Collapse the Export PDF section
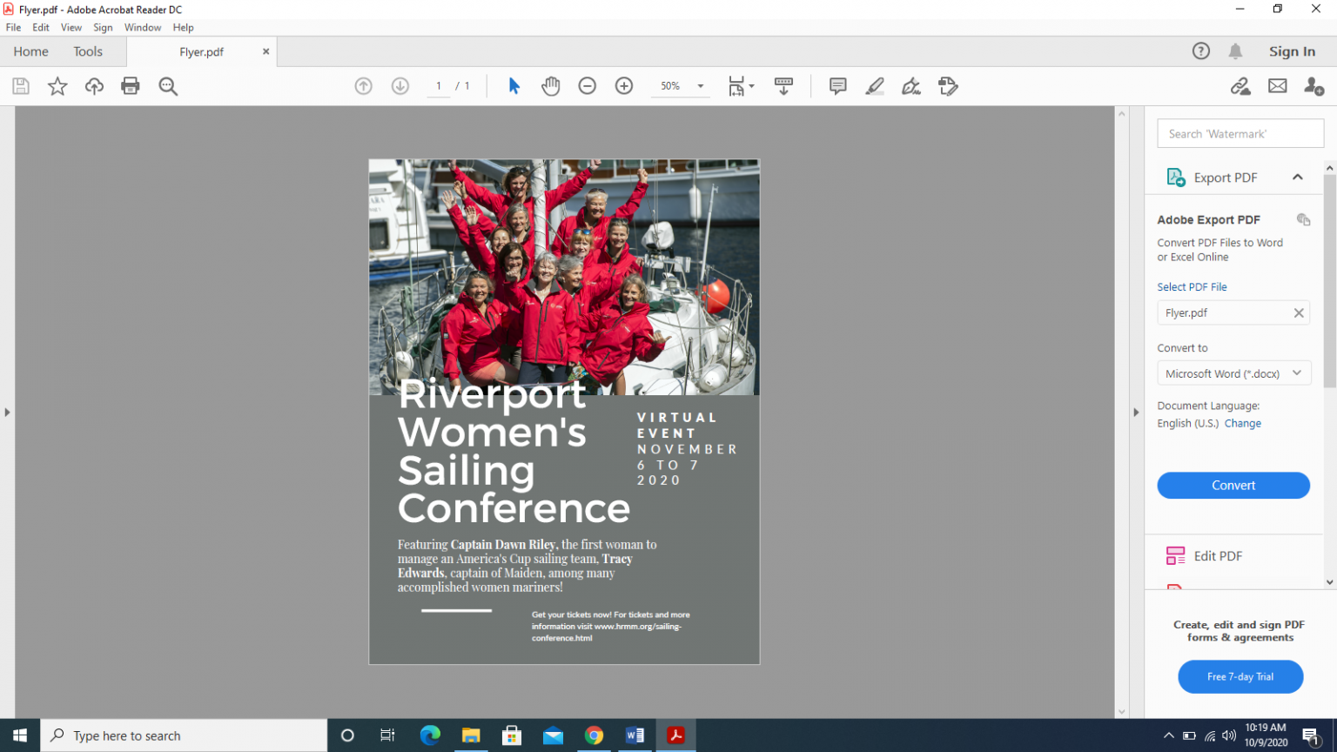Viewport: 1337px width, 752px height. [x=1297, y=178]
